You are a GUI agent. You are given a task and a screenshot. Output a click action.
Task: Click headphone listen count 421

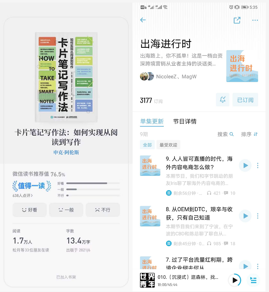[214, 193]
